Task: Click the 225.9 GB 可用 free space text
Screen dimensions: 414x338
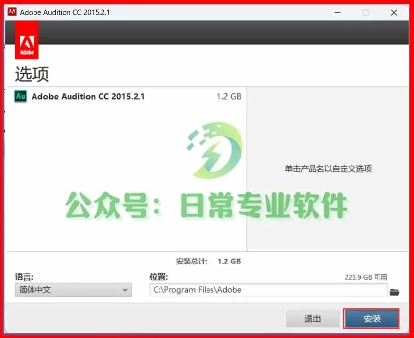Action: pyautogui.click(x=366, y=277)
